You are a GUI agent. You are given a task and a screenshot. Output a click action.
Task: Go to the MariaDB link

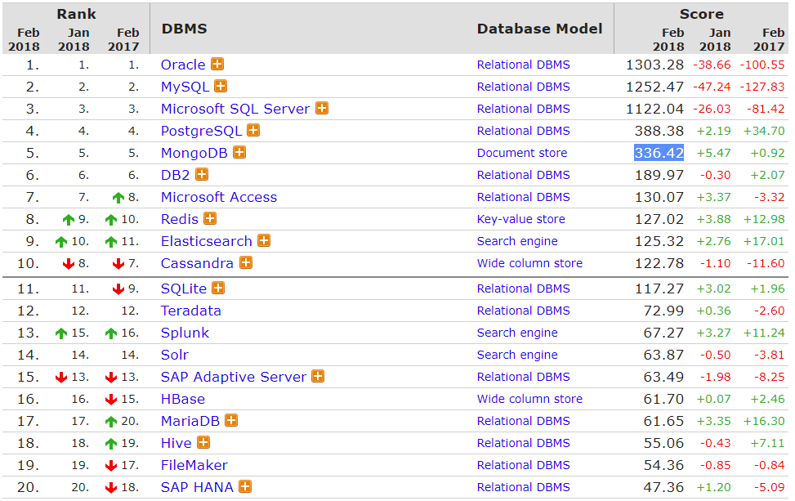coord(190,421)
